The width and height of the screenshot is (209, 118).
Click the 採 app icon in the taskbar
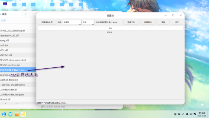click(23, 114)
